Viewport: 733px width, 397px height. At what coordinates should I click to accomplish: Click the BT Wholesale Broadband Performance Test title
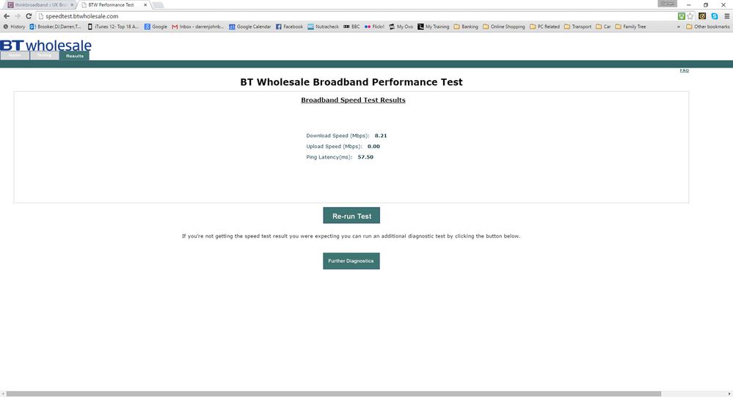(x=351, y=82)
